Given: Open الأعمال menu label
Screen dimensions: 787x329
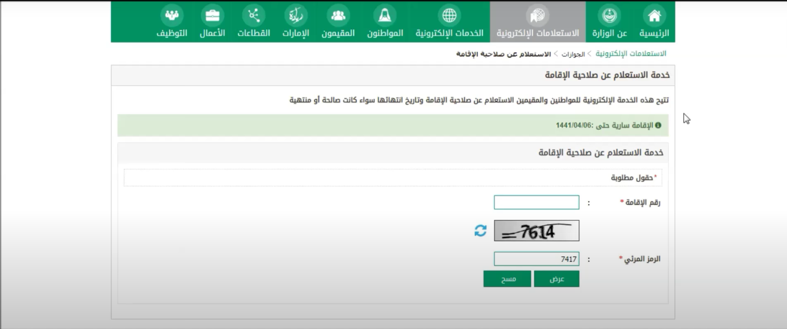Looking at the screenshot, I should click(212, 33).
